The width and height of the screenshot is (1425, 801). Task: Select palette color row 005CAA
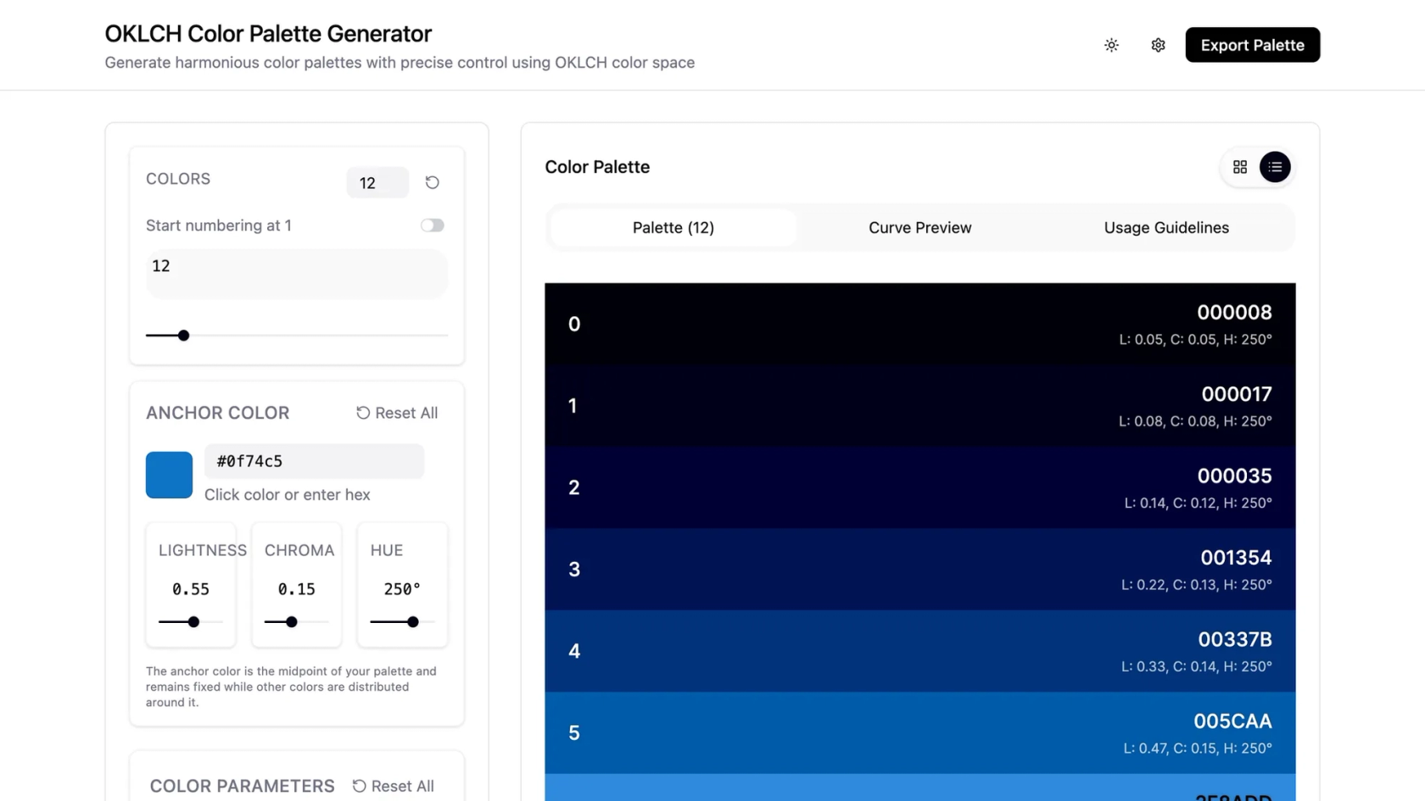click(x=919, y=732)
